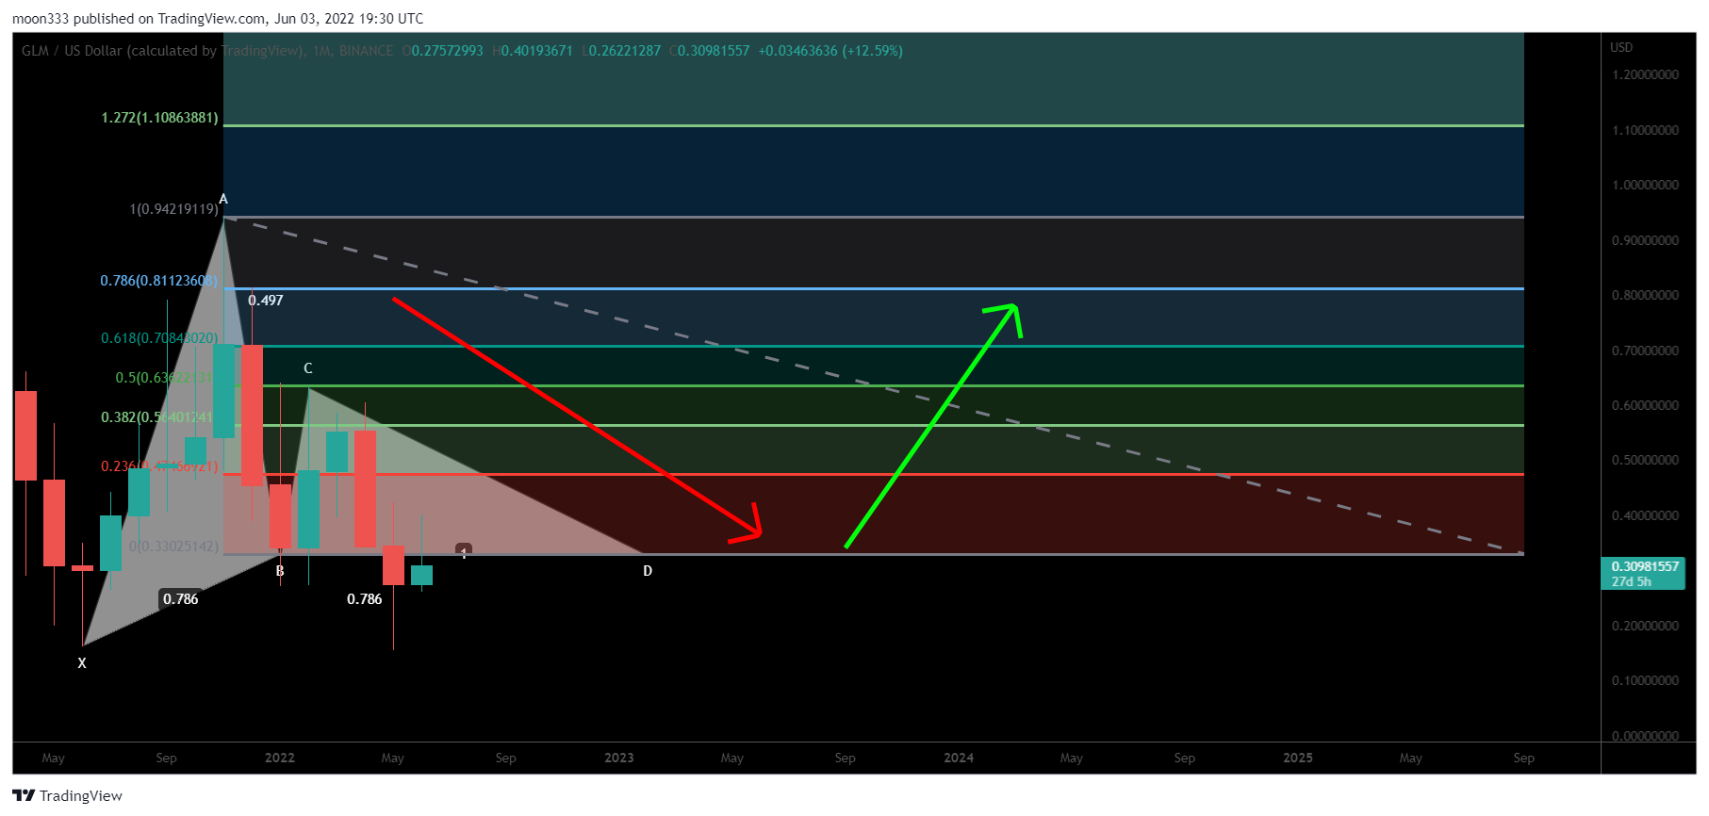Click the 0.90000000 price axis label
Image resolution: width=1709 pixels, height=816 pixels.
pos(1646,240)
